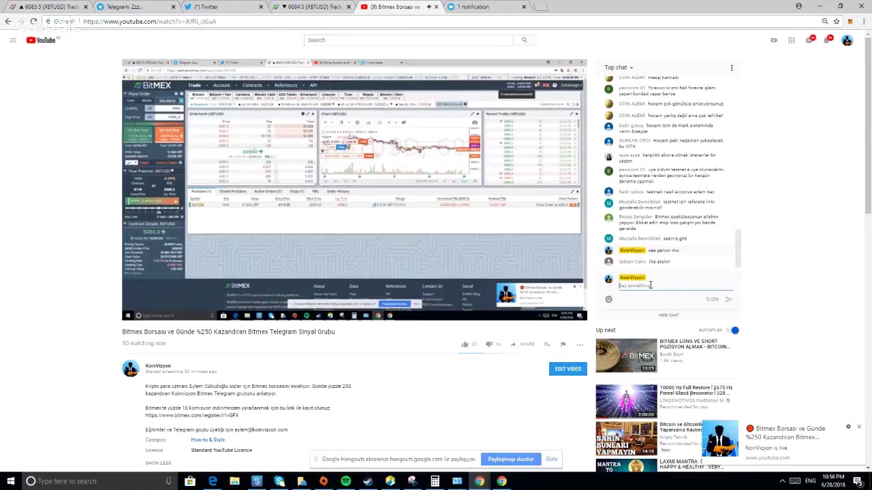Dismiss the KoinVizyon live notification popup
The width and height of the screenshot is (872, 490).
[x=859, y=427]
